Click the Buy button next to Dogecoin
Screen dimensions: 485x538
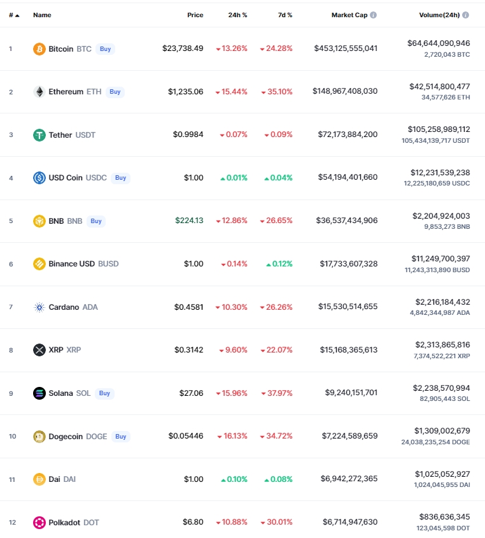pyautogui.click(x=120, y=437)
